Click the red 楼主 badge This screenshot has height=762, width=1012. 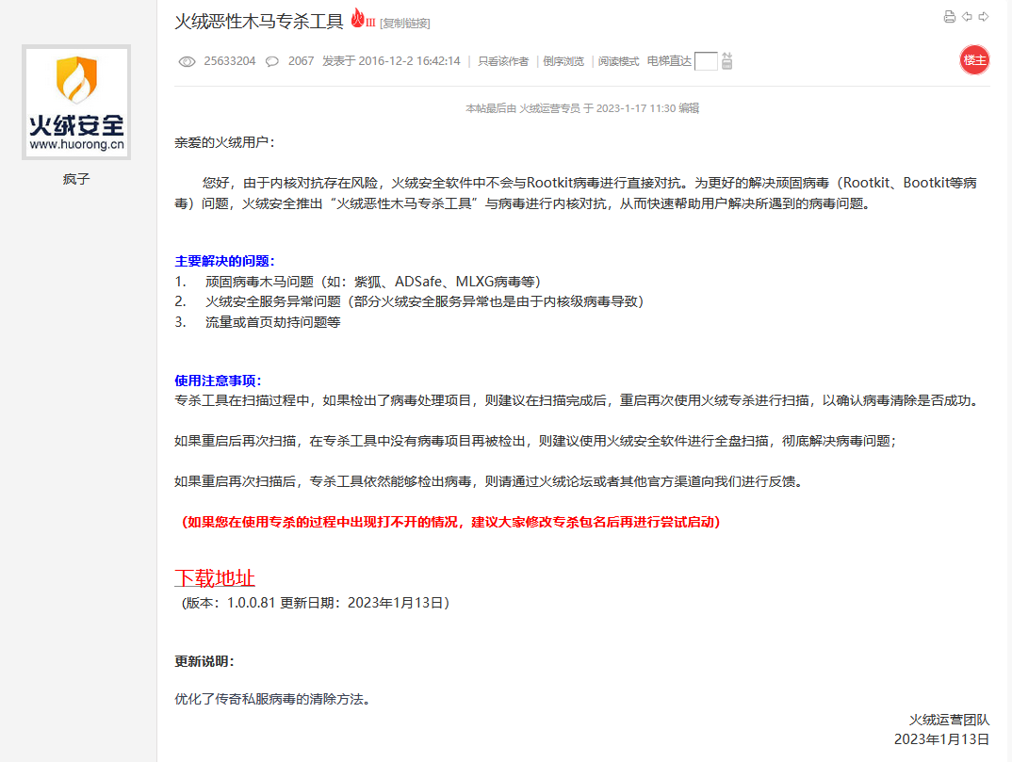tap(974, 59)
